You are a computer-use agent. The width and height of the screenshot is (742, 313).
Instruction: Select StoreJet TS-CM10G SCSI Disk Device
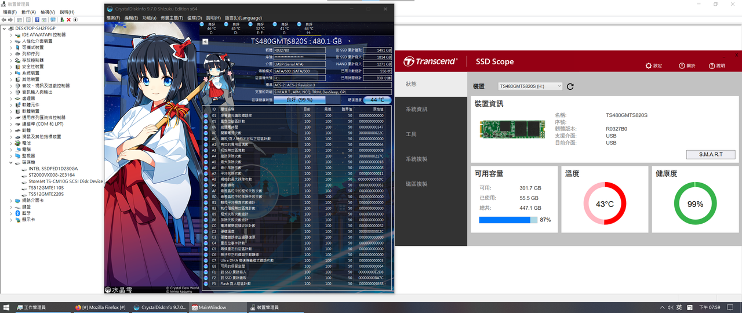tap(66, 181)
